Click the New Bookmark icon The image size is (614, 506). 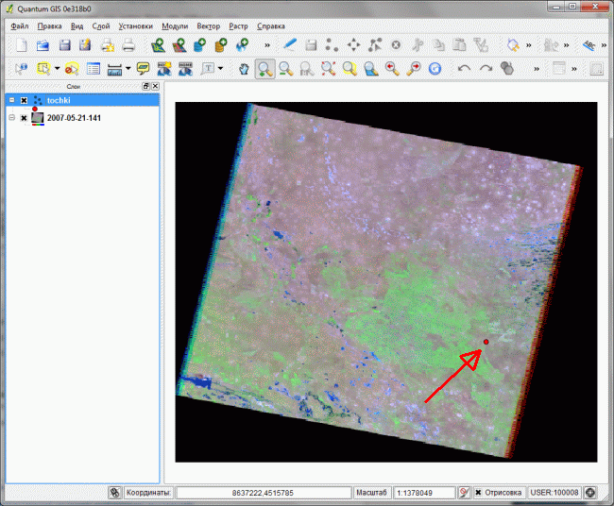pos(164,69)
